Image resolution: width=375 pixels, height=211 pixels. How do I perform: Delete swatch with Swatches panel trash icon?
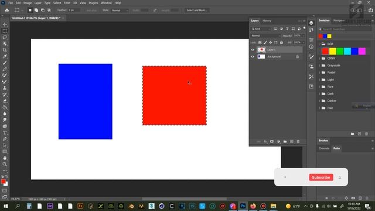click(x=366, y=134)
